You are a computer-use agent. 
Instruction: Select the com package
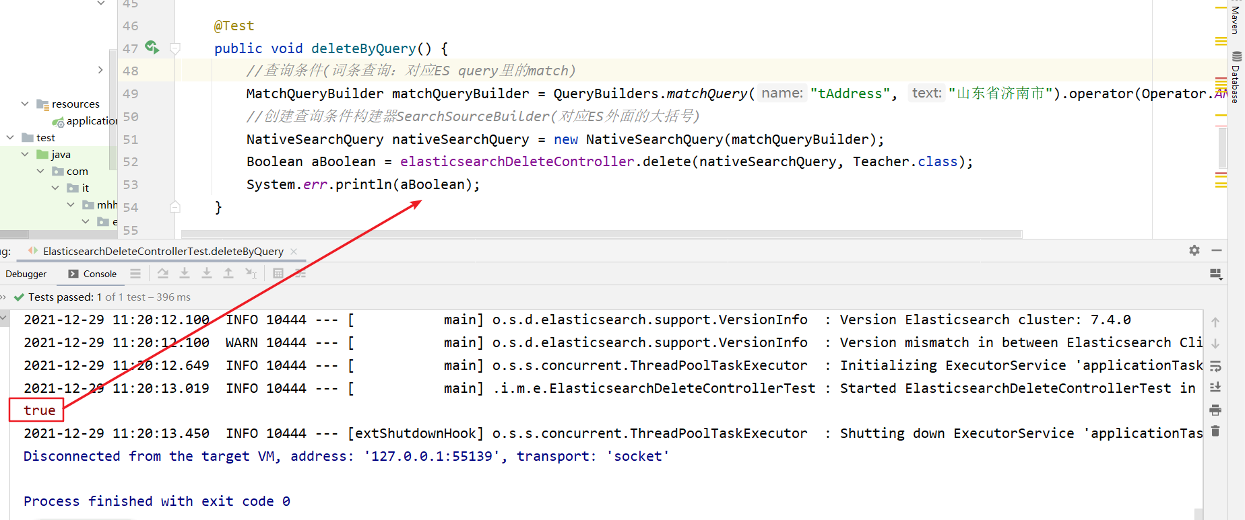[x=70, y=171]
